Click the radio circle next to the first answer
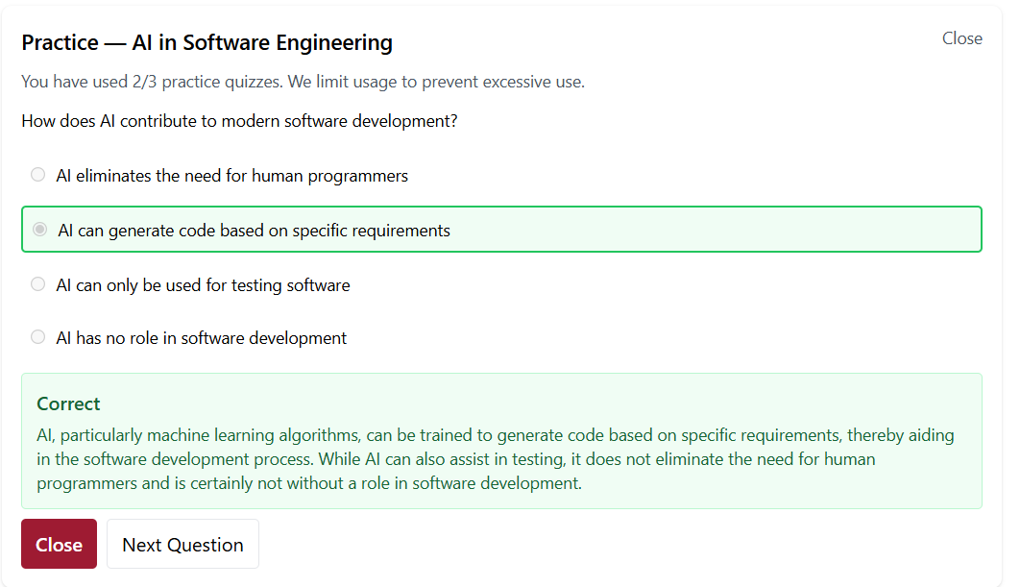The width and height of the screenshot is (1020, 587). (x=37, y=174)
